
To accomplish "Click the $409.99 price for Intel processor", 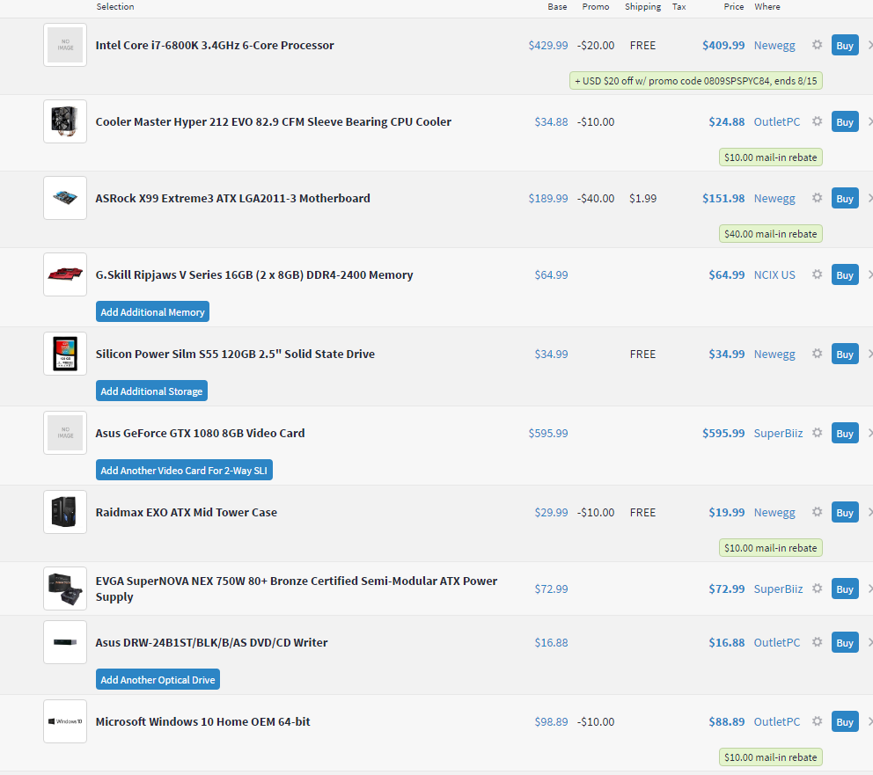I will [x=723, y=45].
